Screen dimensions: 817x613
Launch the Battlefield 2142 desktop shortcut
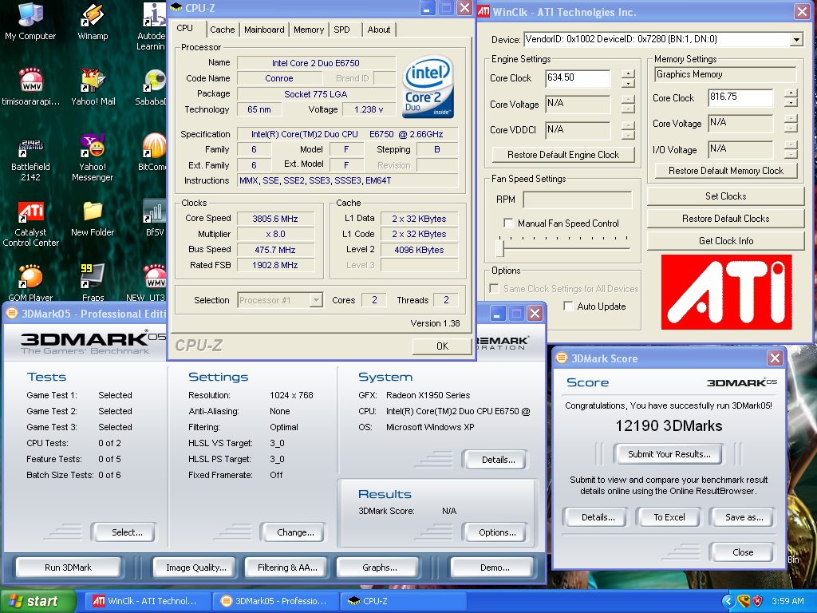click(30, 159)
